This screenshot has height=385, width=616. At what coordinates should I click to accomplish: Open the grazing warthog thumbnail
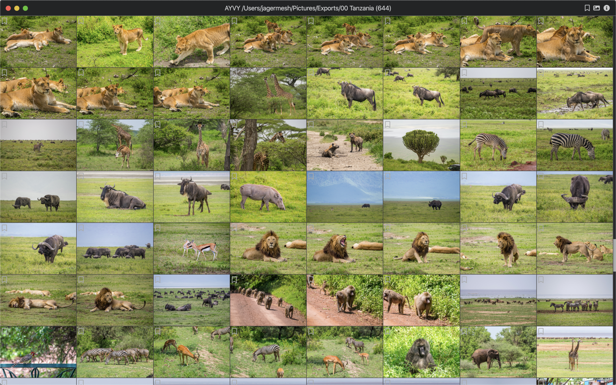(x=268, y=197)
